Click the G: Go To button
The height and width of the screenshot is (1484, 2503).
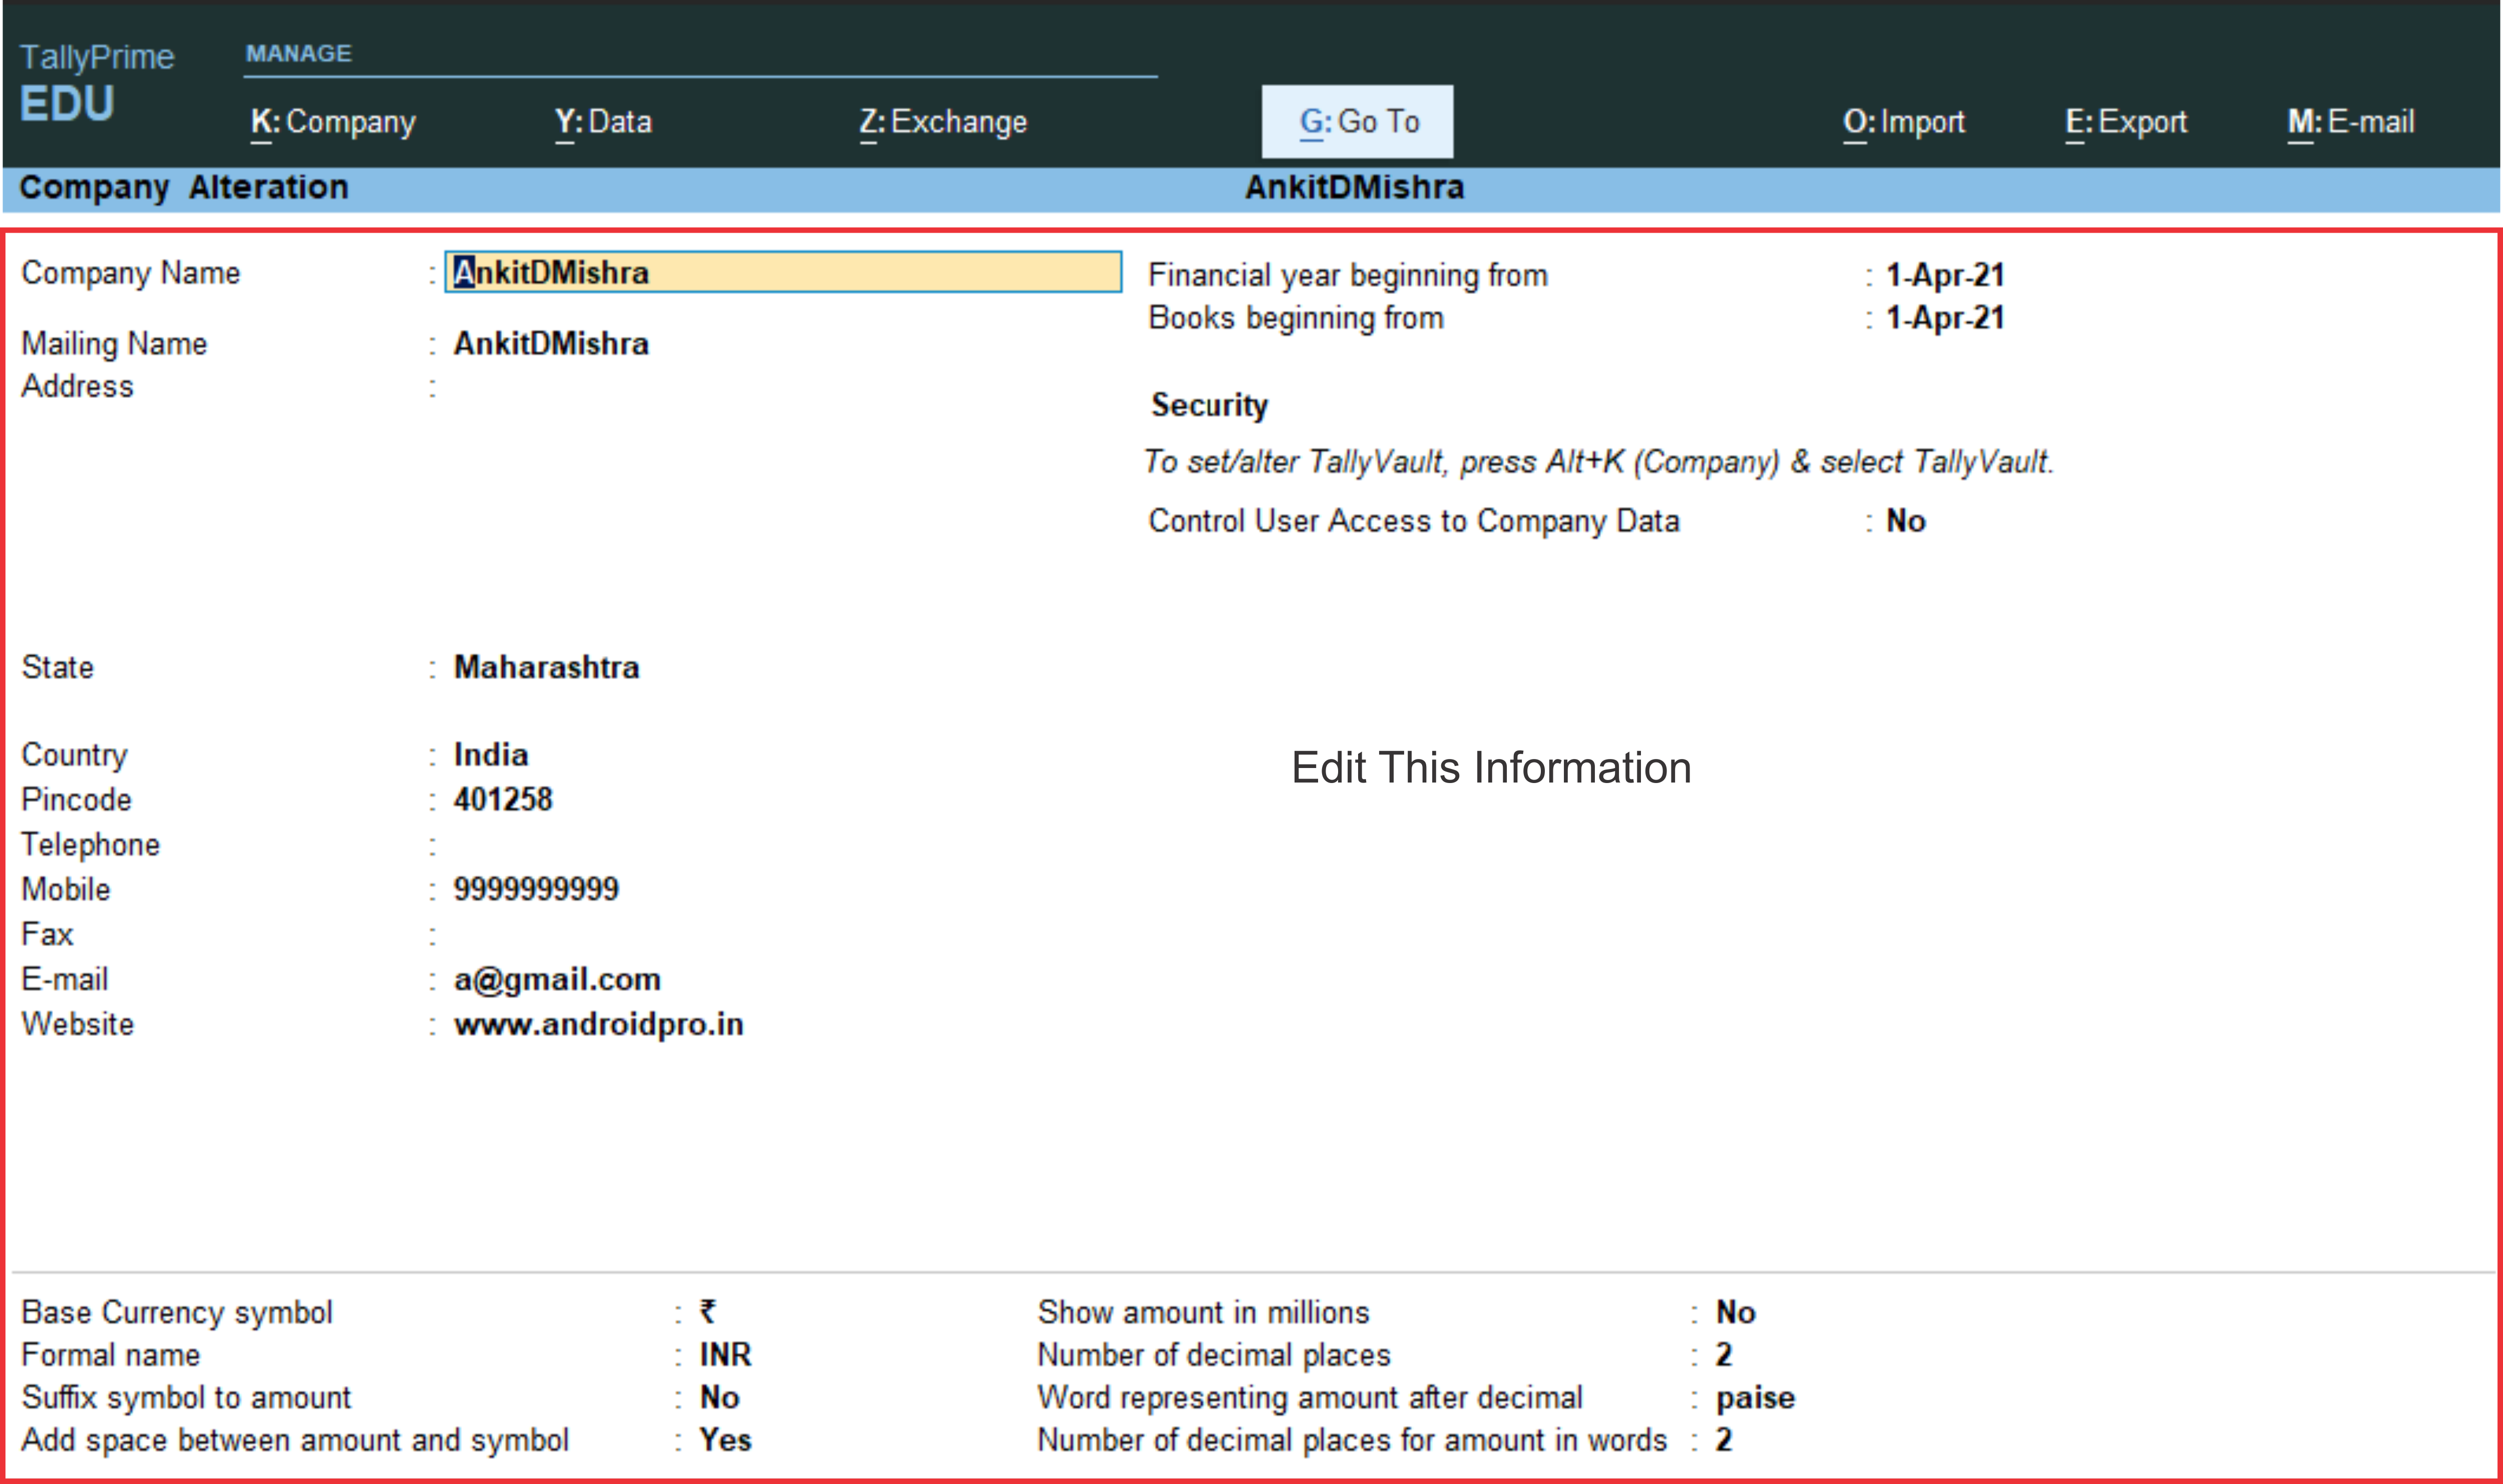pos(1357,122)
